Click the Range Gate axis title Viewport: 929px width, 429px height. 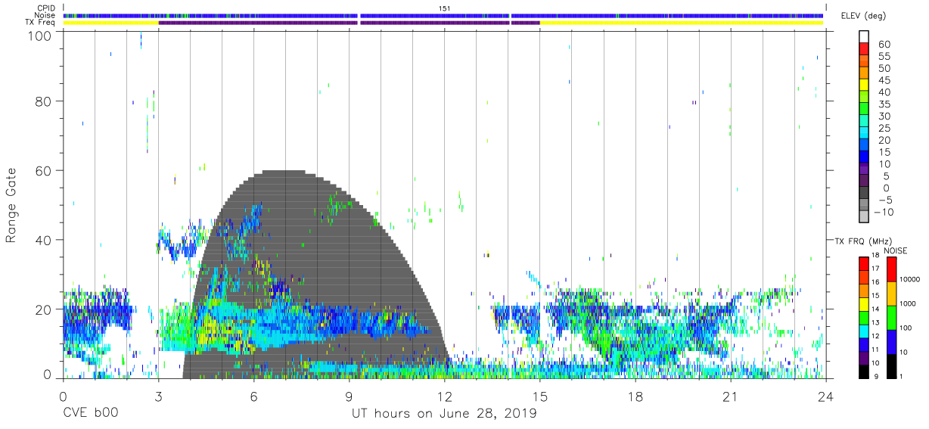11,206
